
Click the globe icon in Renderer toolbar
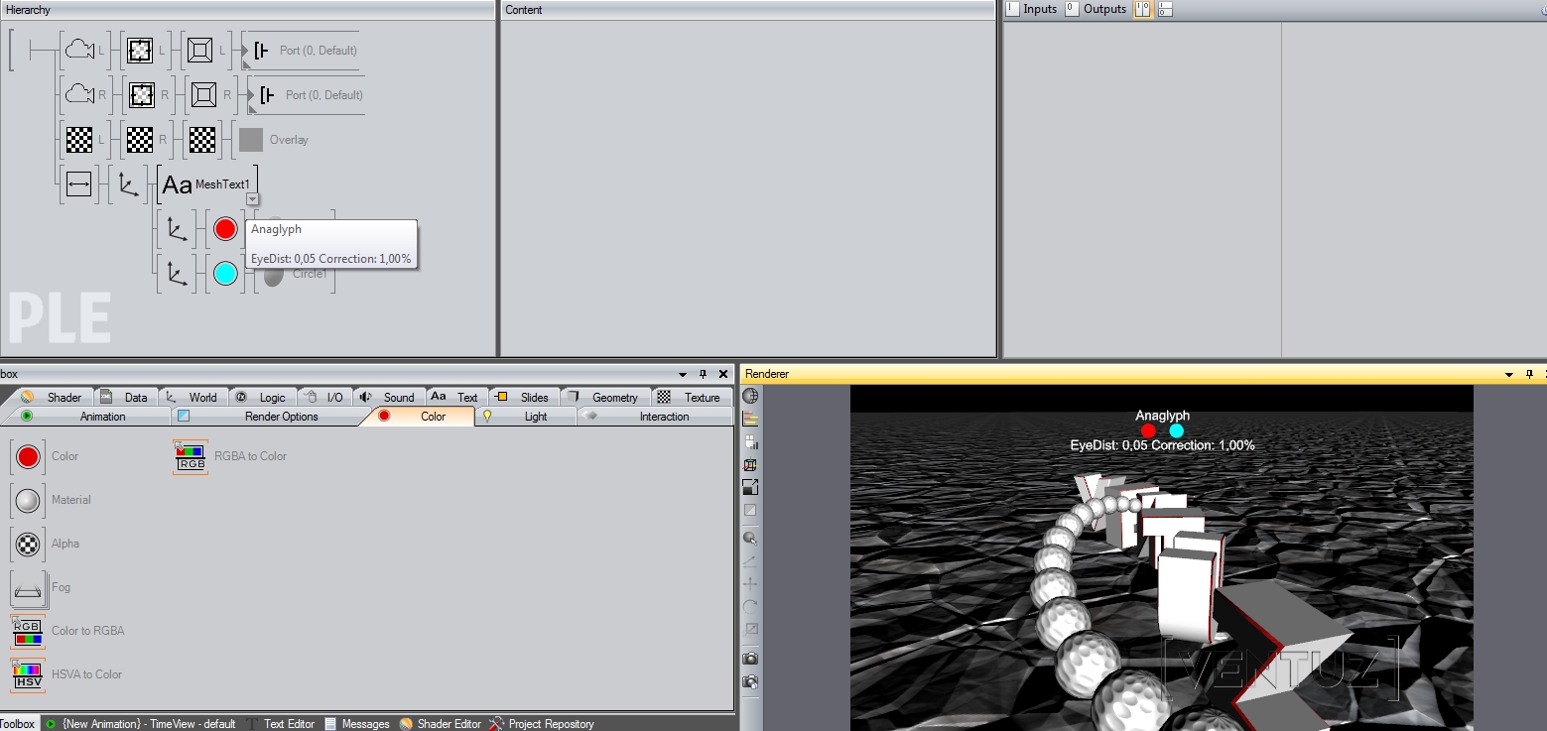(x=750, y=396)
